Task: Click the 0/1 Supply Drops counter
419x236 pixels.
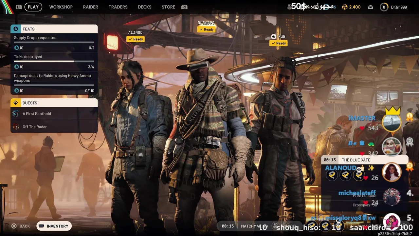Action: click(x=91, y=48)
